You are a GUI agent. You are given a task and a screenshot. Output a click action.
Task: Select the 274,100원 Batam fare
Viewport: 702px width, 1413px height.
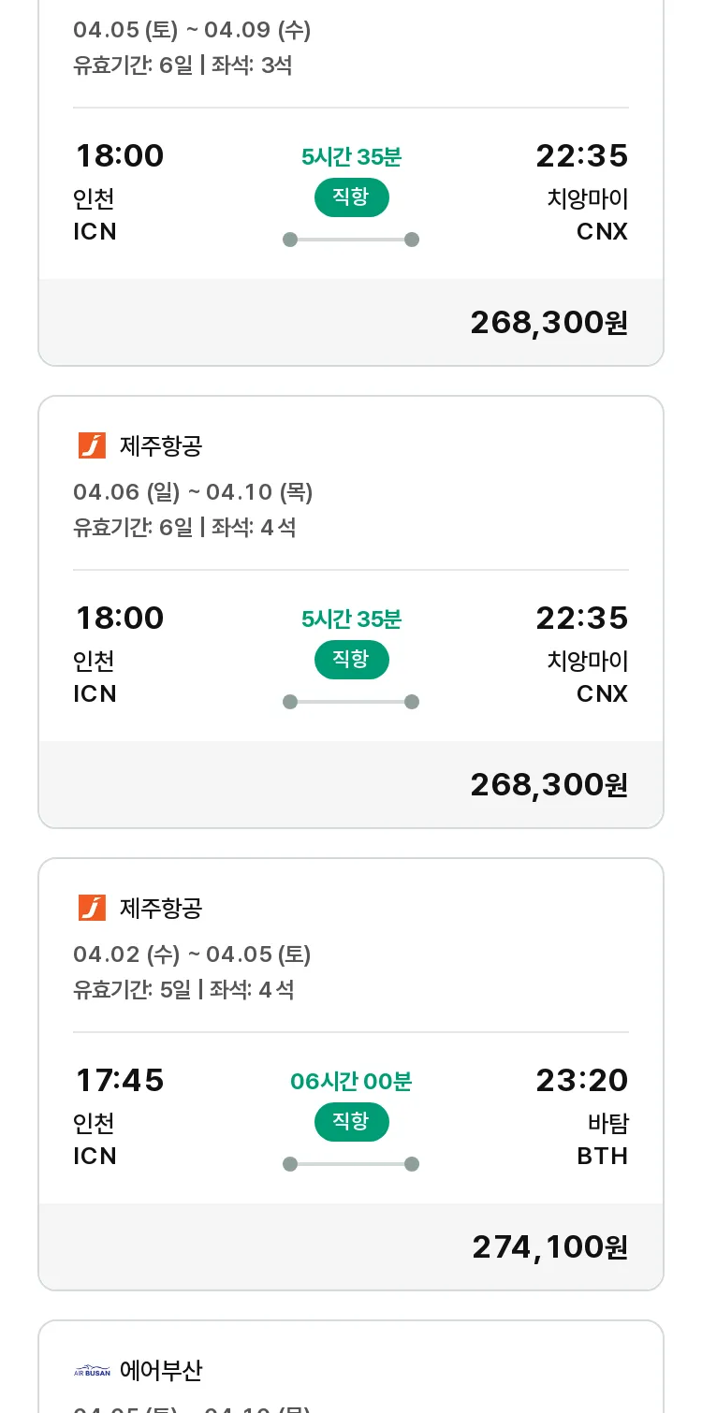click(x=549, y=1246)
